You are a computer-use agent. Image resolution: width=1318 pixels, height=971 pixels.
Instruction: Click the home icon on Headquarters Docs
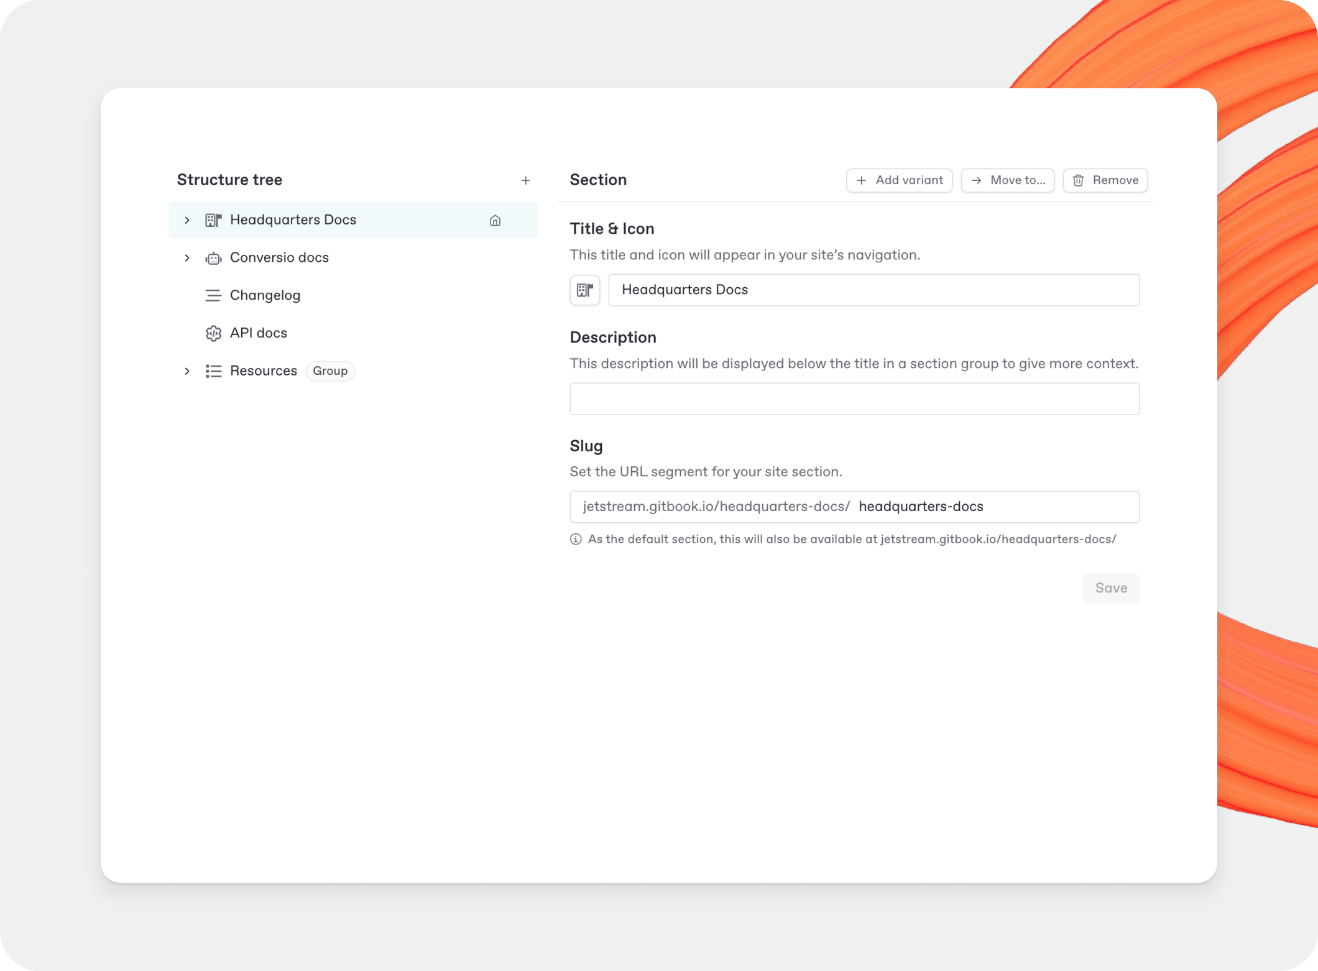(x=495, y=221)
